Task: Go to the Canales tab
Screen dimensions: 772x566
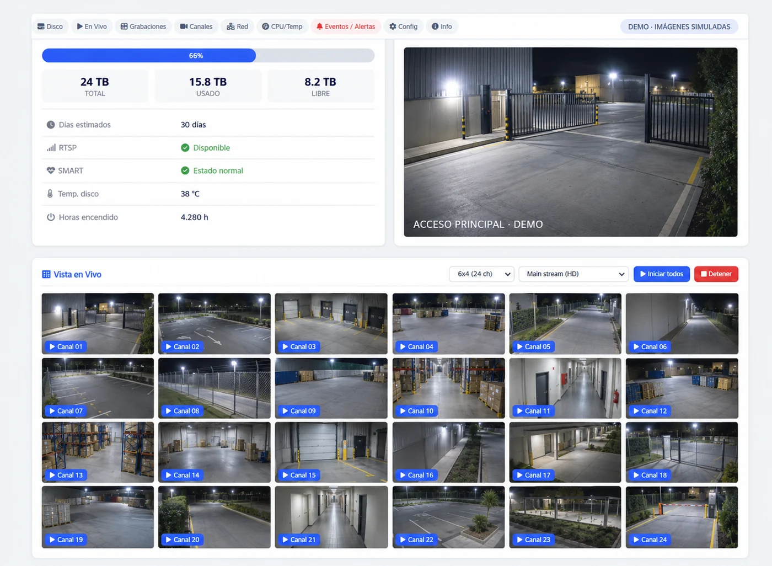Action: coord(196,26)
